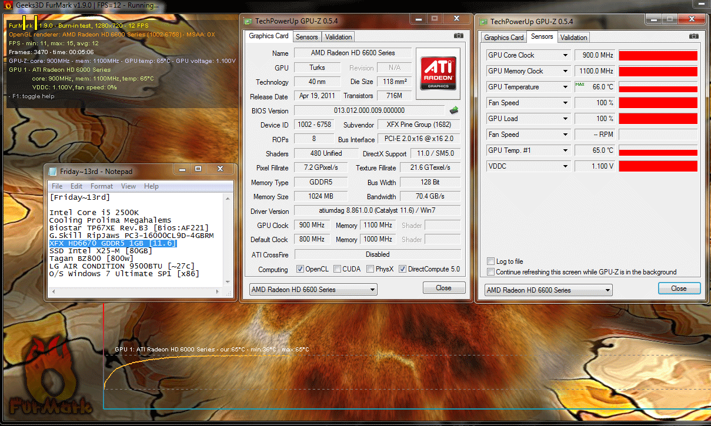
Task: Open Notepad Help menu
Action: pyautogui.click(x=151, y=186)
